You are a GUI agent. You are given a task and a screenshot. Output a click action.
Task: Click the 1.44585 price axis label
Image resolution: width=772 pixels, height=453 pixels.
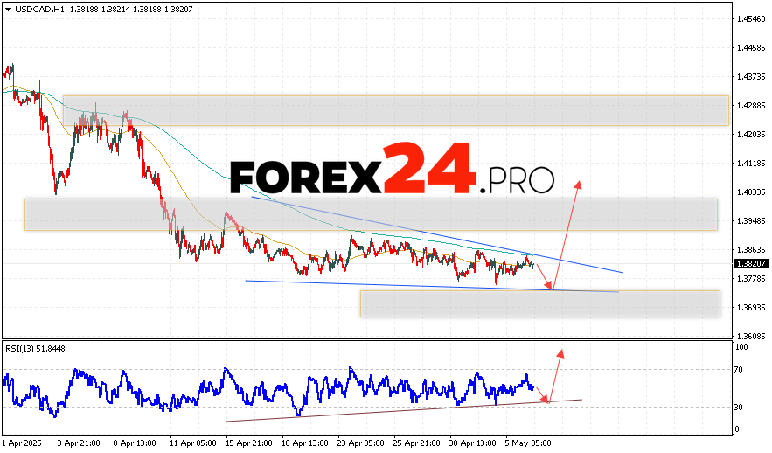click(x=751, y=48)
